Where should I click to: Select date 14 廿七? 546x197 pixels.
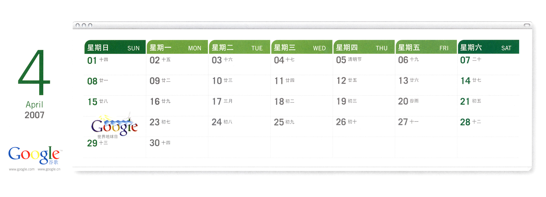pos(471,80)
